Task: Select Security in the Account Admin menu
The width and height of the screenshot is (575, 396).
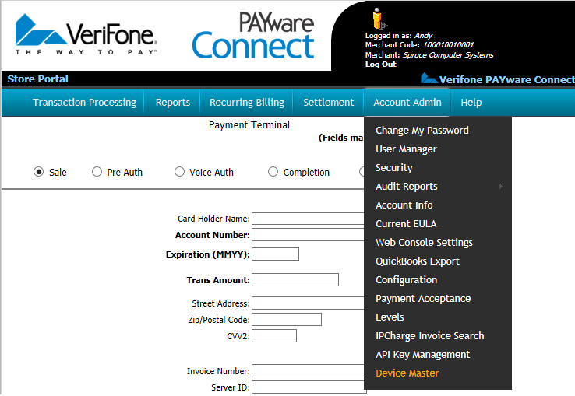Action: (x=394, y=168)
